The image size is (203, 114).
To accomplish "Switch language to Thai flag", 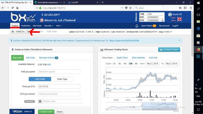I will 174,19.
